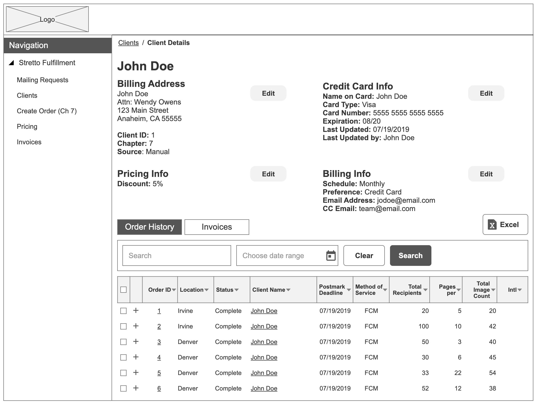Expand order 6 row with plus icon

(x=136, y=388)
